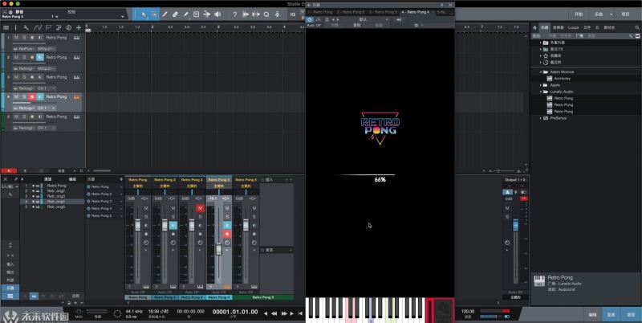Screen dimensions: 642x323
Task: Select the Arrow tool in the toolbar
Action: point(144,14)
